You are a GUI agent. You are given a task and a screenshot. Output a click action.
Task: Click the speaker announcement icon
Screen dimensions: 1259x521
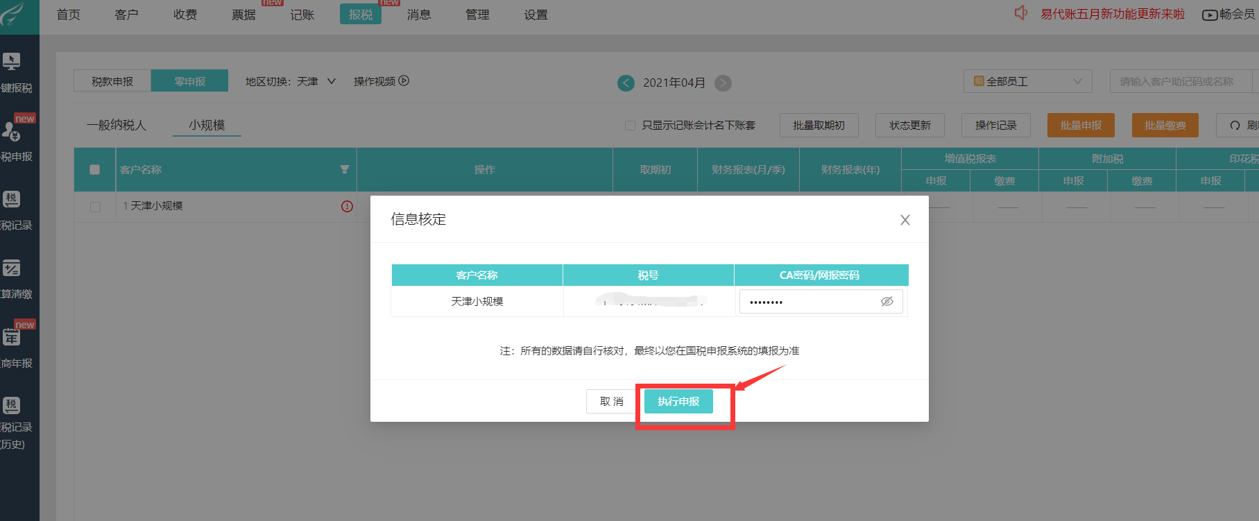tap(1020, 13)
